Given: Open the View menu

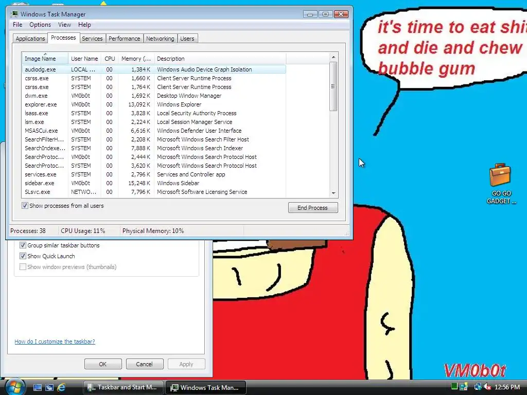Looking at the screenshot, I should tap(64, 25).
